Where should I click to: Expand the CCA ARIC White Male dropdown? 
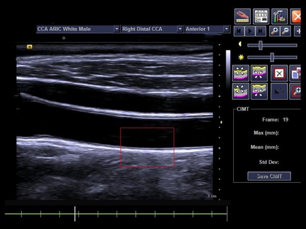pos(117,29)
